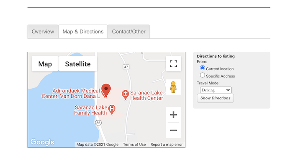The height and width of the screenshot is (160, 293).
Task: Select the Map & Directions tab
Action: point(83,32)
